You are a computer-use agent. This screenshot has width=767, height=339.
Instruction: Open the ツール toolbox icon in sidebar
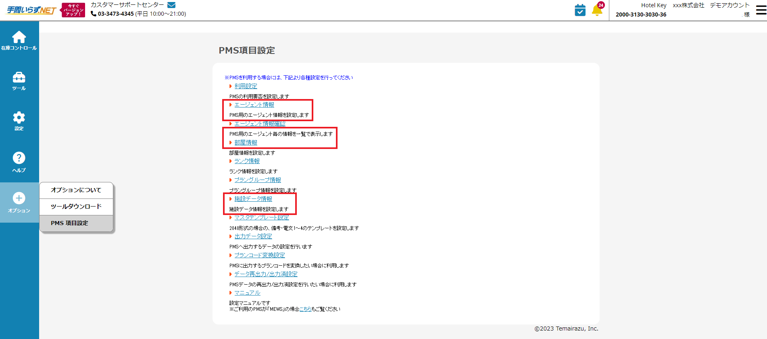tap(19, 77)
